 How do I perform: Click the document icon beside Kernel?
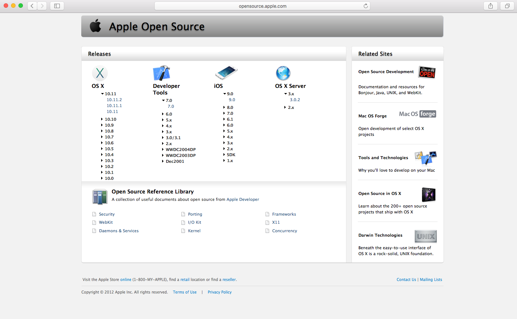pyautogui.click(x=183, y=231)
